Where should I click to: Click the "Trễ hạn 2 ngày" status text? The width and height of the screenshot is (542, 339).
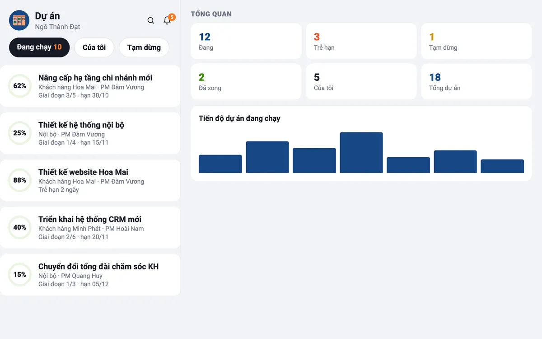[59, 190]
